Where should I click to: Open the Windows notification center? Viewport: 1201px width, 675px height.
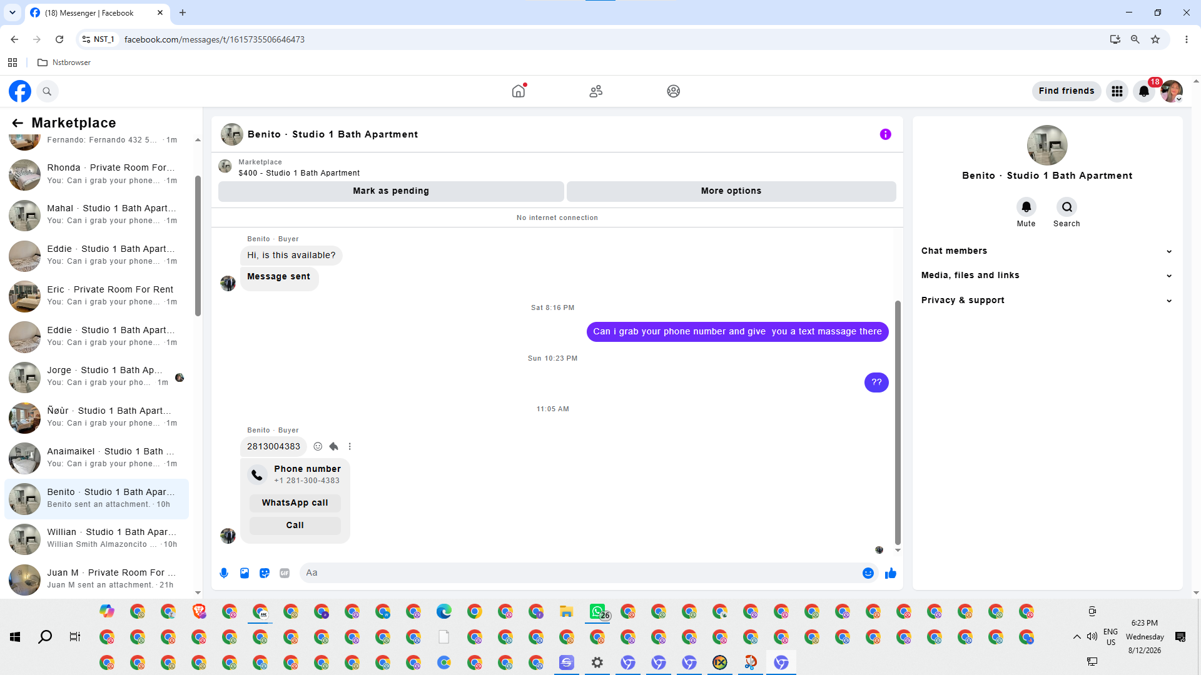coord(1180,637)
